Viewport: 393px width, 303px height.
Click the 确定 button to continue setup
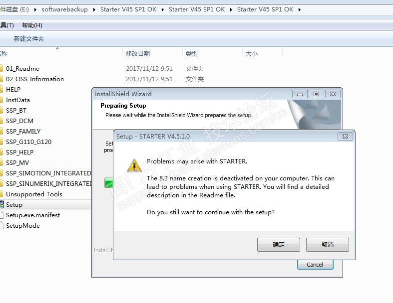279,245
